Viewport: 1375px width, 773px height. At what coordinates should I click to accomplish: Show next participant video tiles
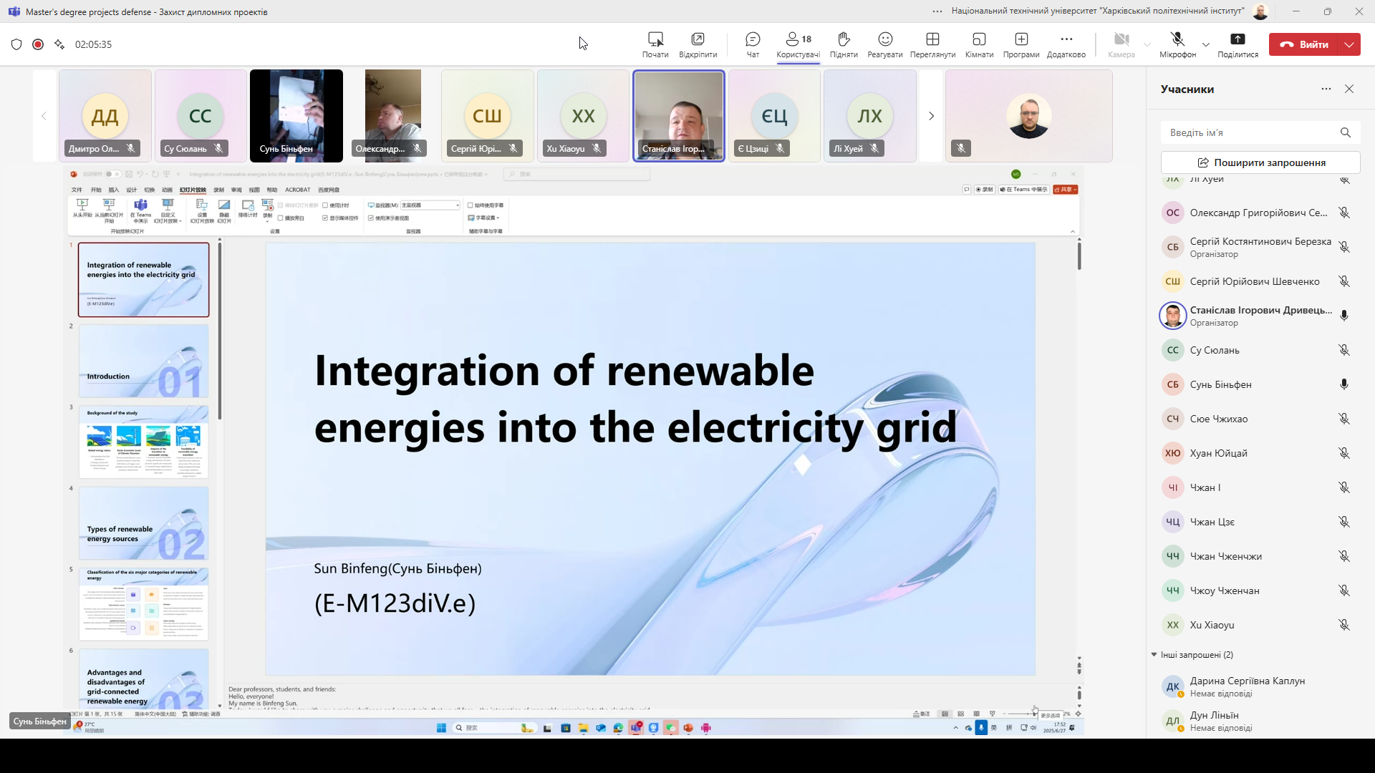point(931,116)
